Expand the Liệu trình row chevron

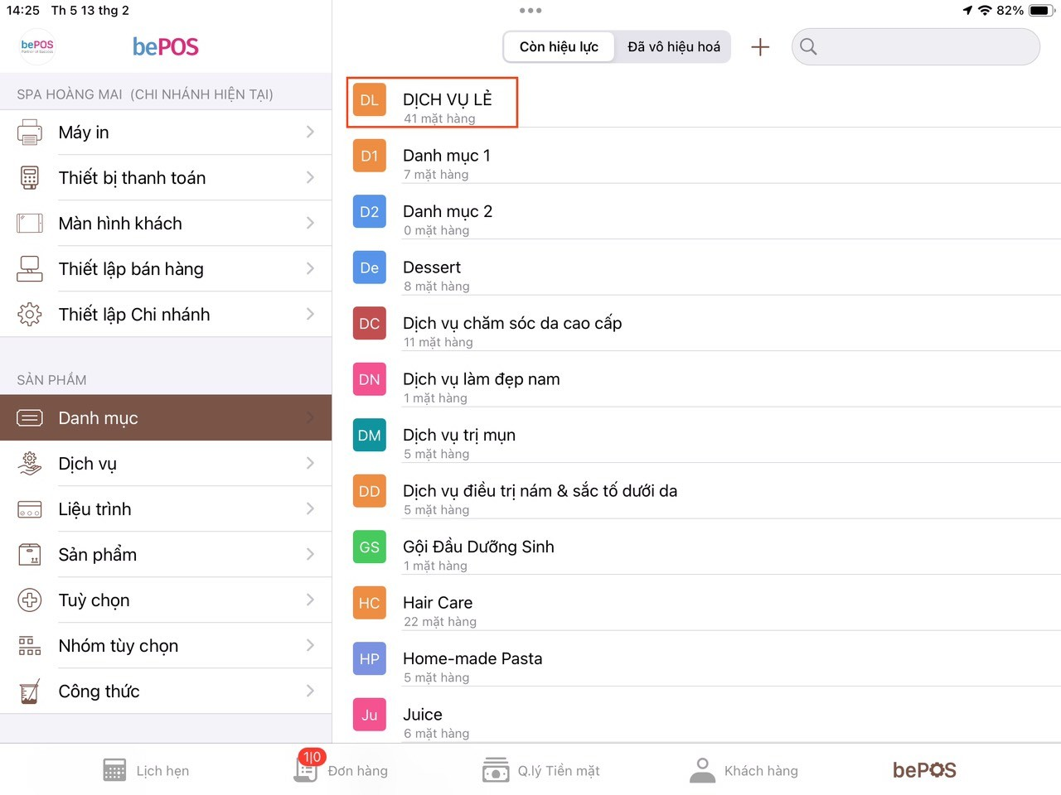tap(310, 509)
